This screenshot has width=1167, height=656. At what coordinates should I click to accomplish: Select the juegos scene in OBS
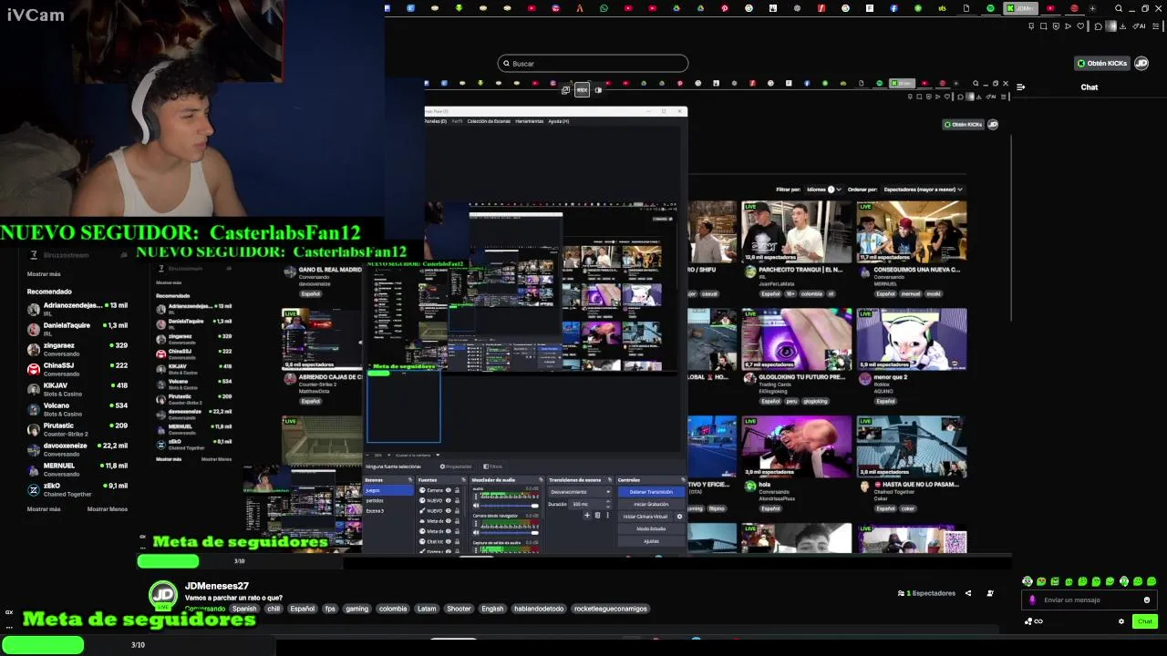click(389, 490)
